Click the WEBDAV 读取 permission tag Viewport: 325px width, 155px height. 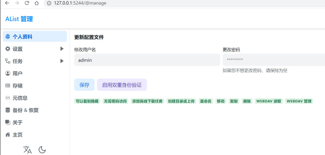tap(269, 101)
